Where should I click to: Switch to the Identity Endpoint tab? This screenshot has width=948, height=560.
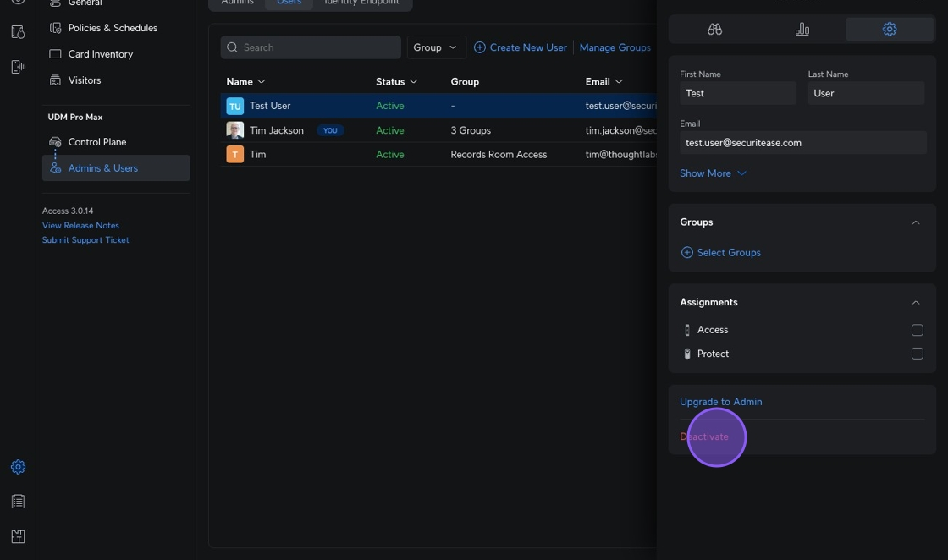(361, 3)
